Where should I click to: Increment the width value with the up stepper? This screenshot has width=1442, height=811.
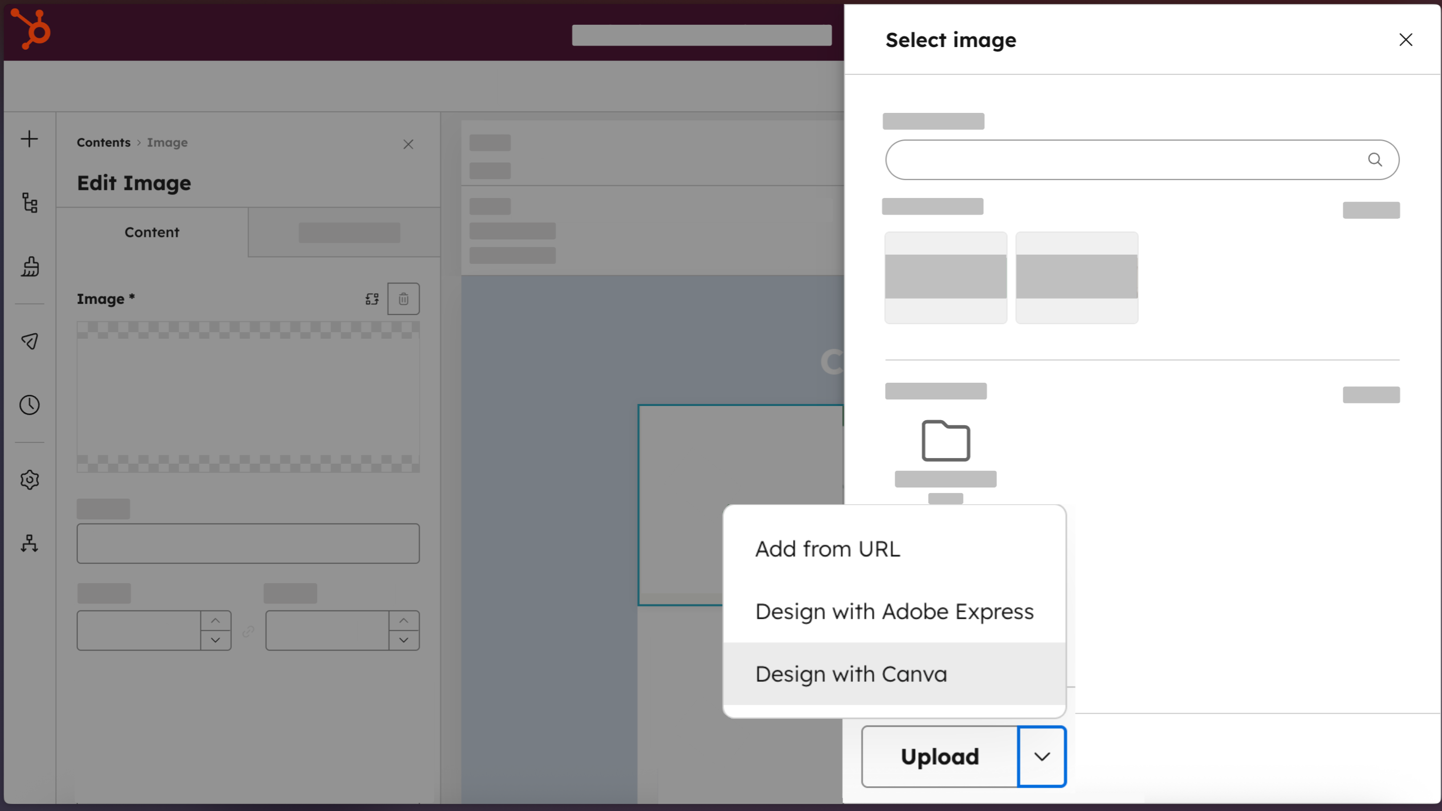[216, 621]
